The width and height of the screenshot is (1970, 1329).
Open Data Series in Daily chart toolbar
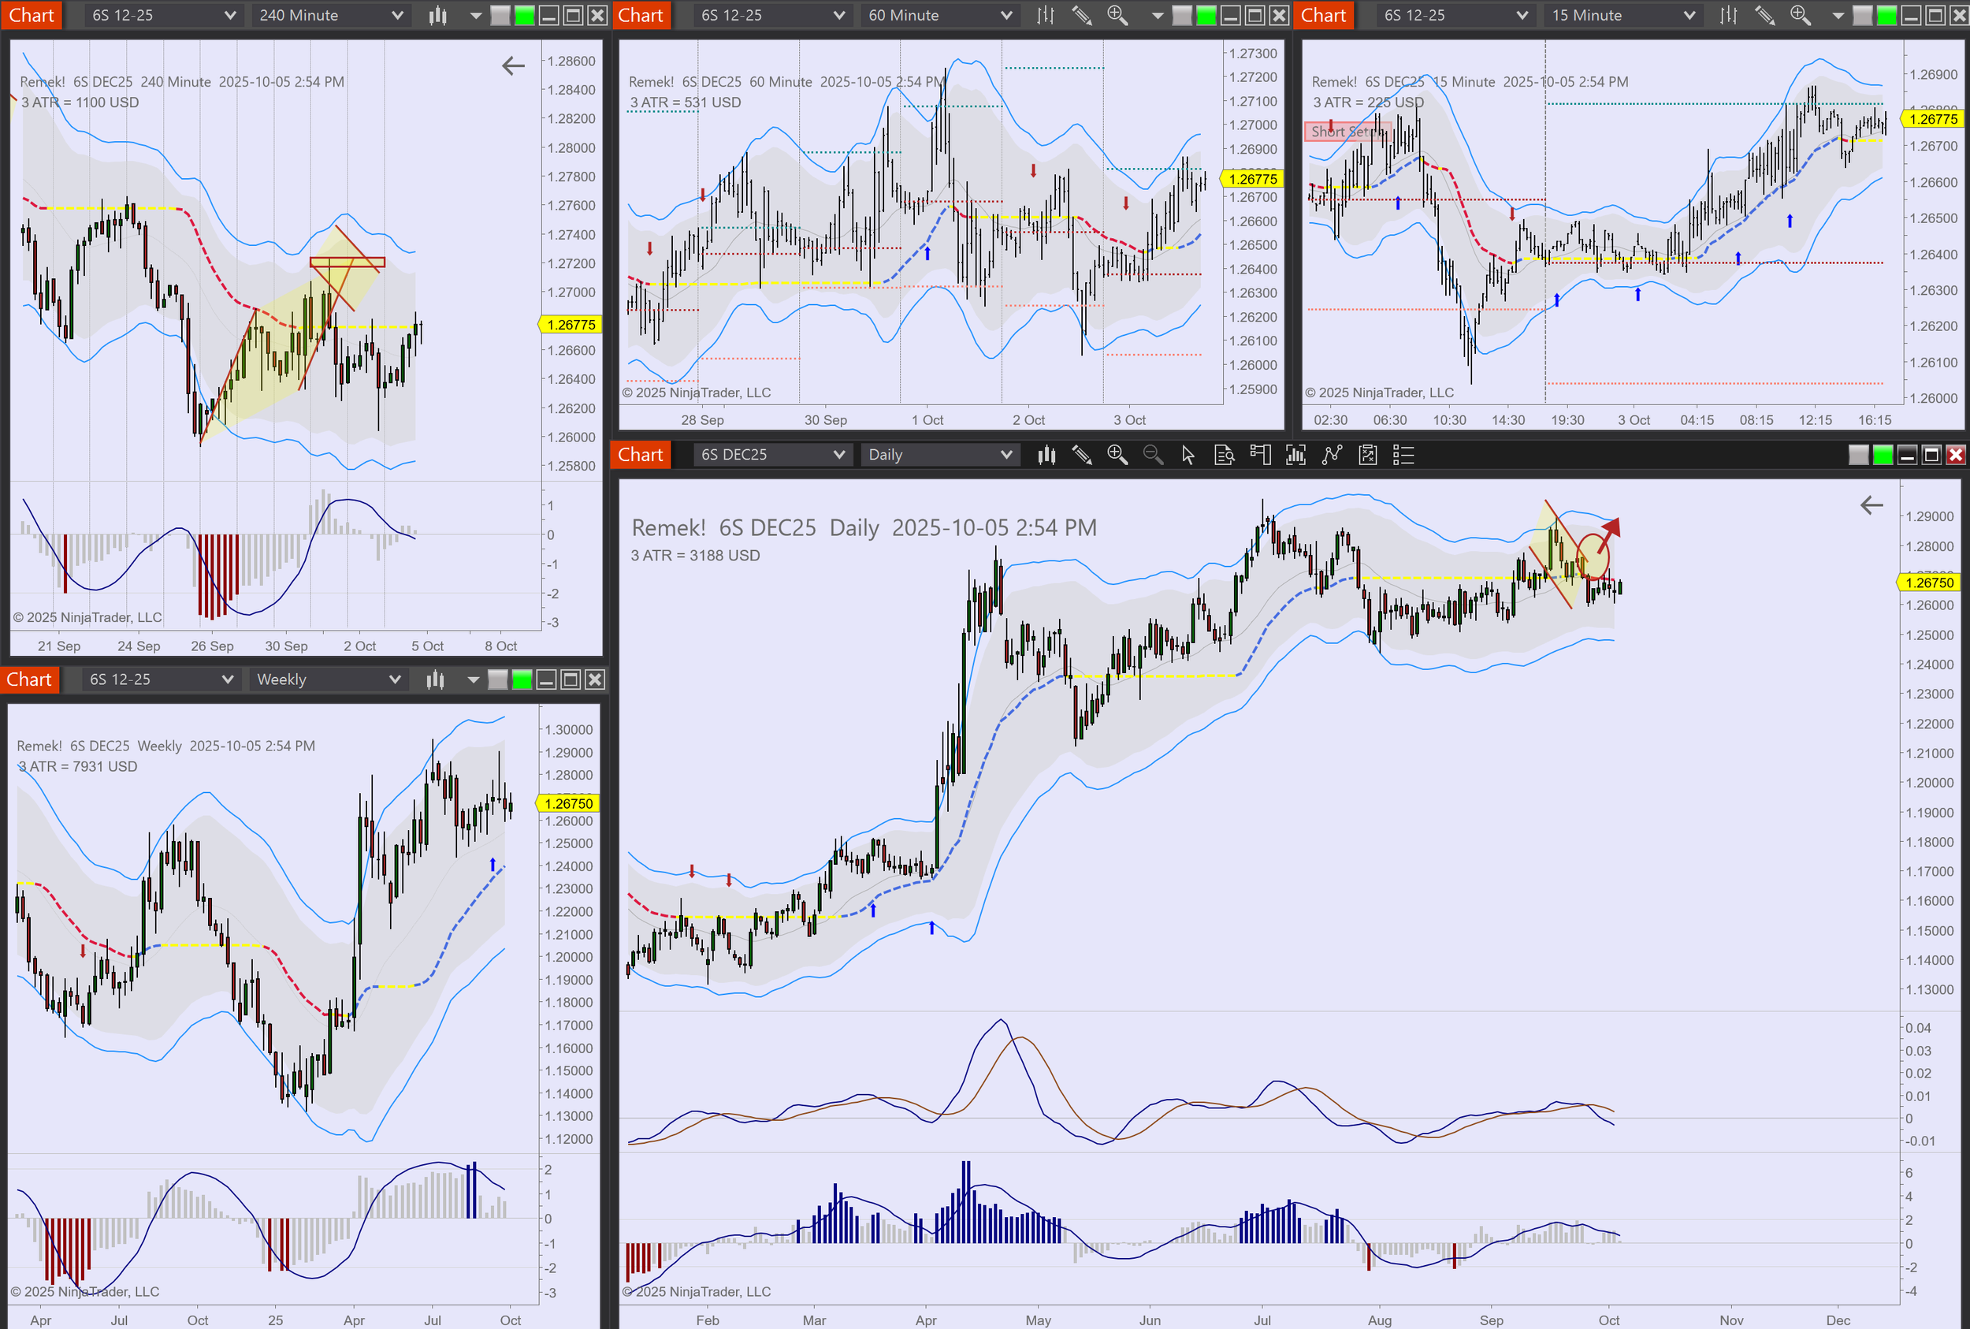pos(1046,455)
